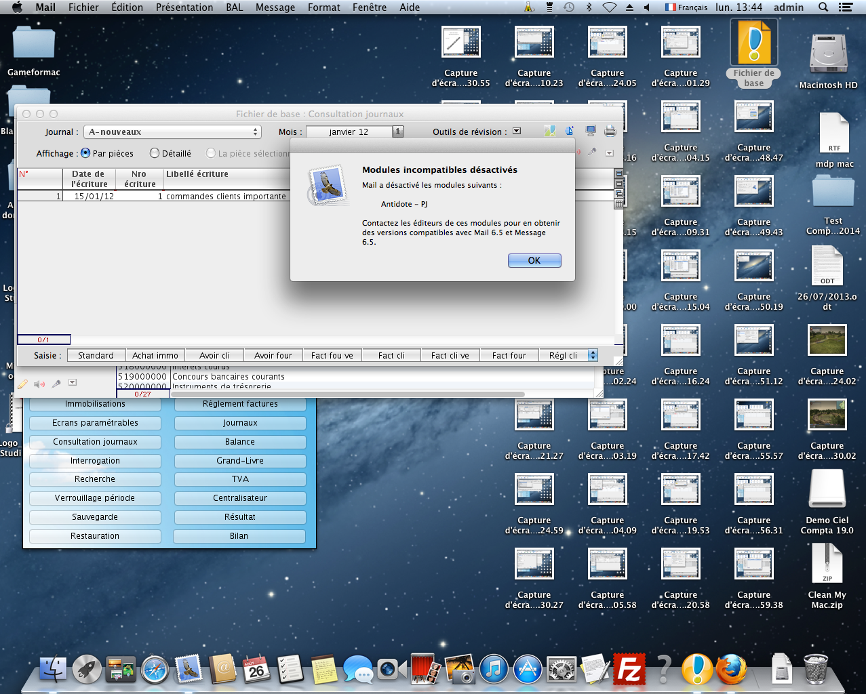Open the Présentation menu
This screenshot has height=694, width=866.
[184, 7]
